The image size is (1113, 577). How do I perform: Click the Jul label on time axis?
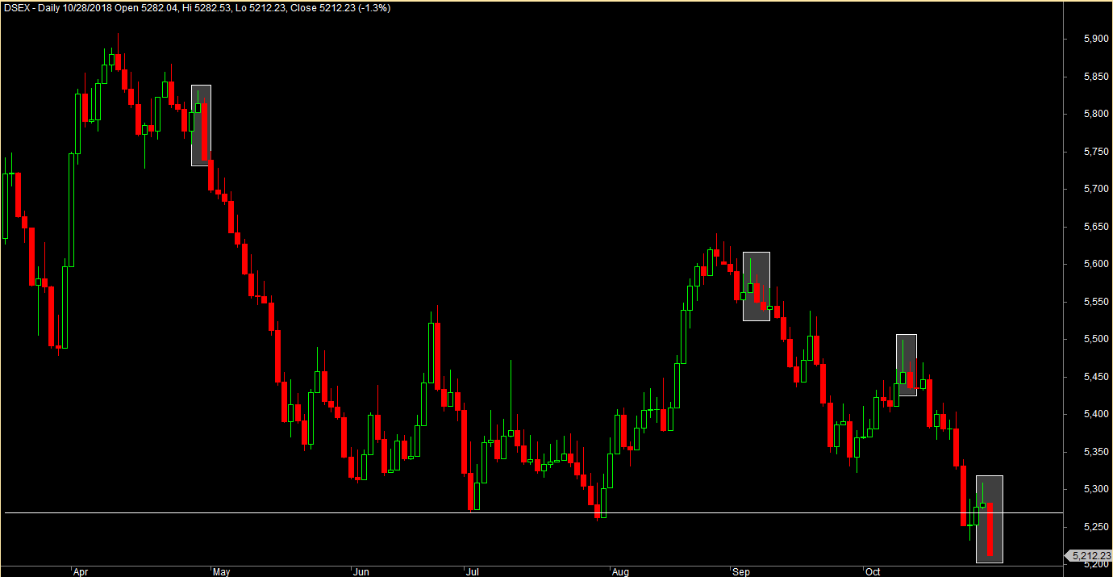coord(472,571)
